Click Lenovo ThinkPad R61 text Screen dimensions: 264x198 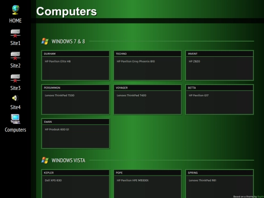pyautogui.click(x=202, y=180)
